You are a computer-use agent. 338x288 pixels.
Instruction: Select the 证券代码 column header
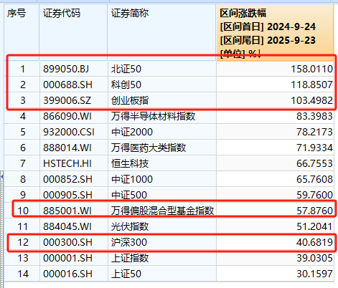[62, 14]
